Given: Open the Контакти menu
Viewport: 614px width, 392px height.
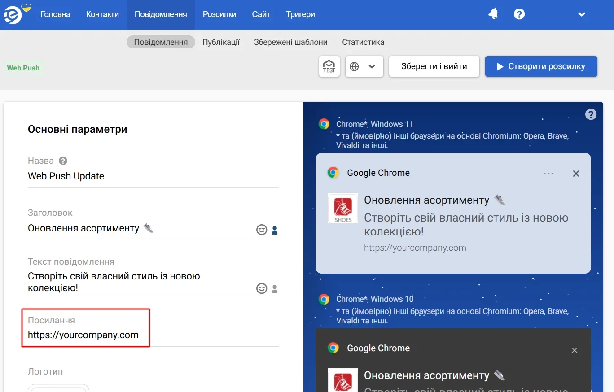Looking at the screenshot, I should point(102,14).
